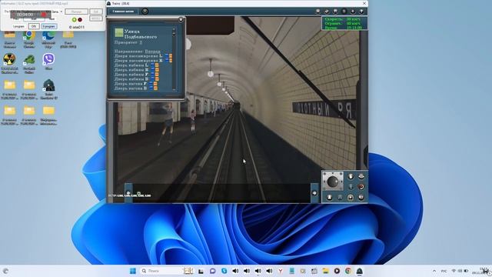Open Chrome from the taskbar
The height and width of the screenshot is (277, 492).
348,271
